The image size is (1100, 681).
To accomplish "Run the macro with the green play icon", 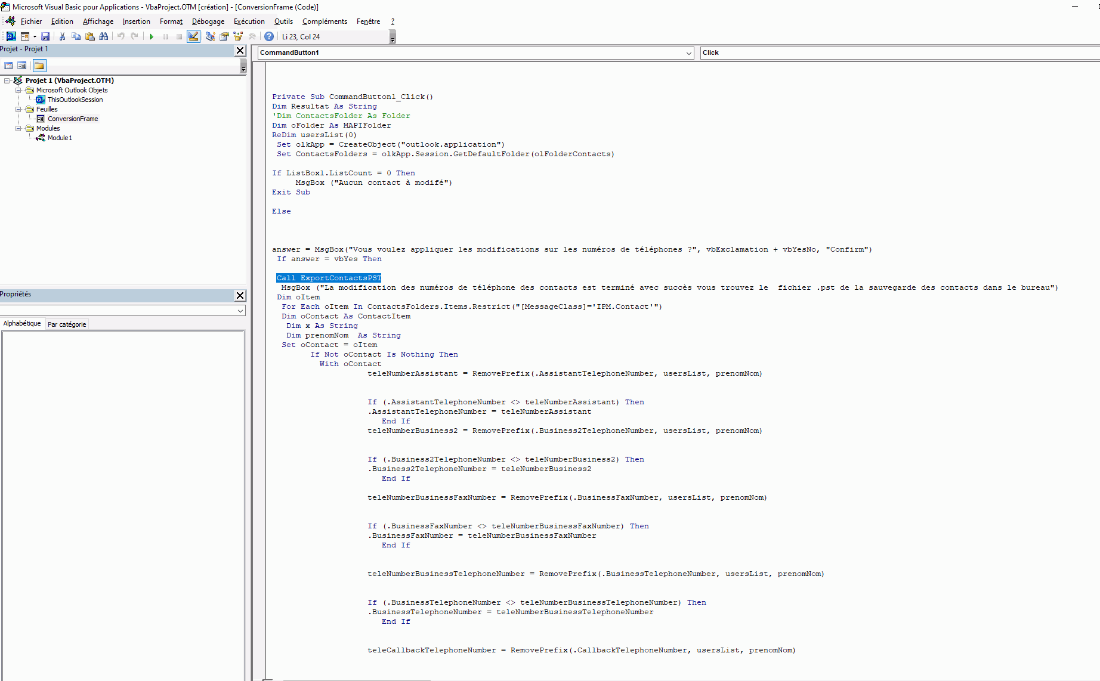I will [152, 36].
